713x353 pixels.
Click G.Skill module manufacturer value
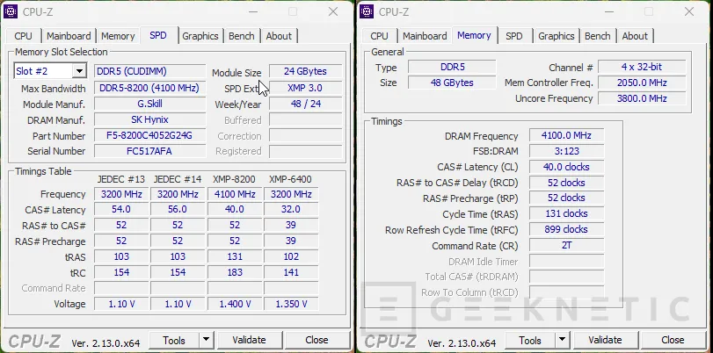[x=150, y=104]
